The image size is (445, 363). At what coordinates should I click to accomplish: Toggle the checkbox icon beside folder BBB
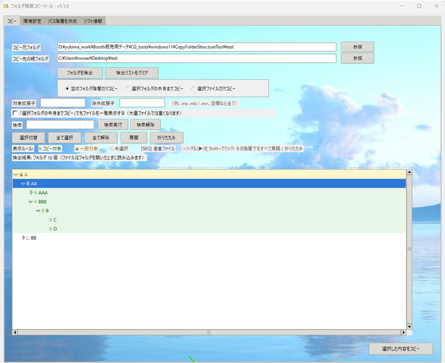coord(36,202)
